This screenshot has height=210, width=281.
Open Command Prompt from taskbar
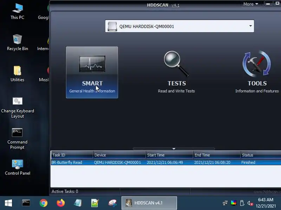pos(26,203)
